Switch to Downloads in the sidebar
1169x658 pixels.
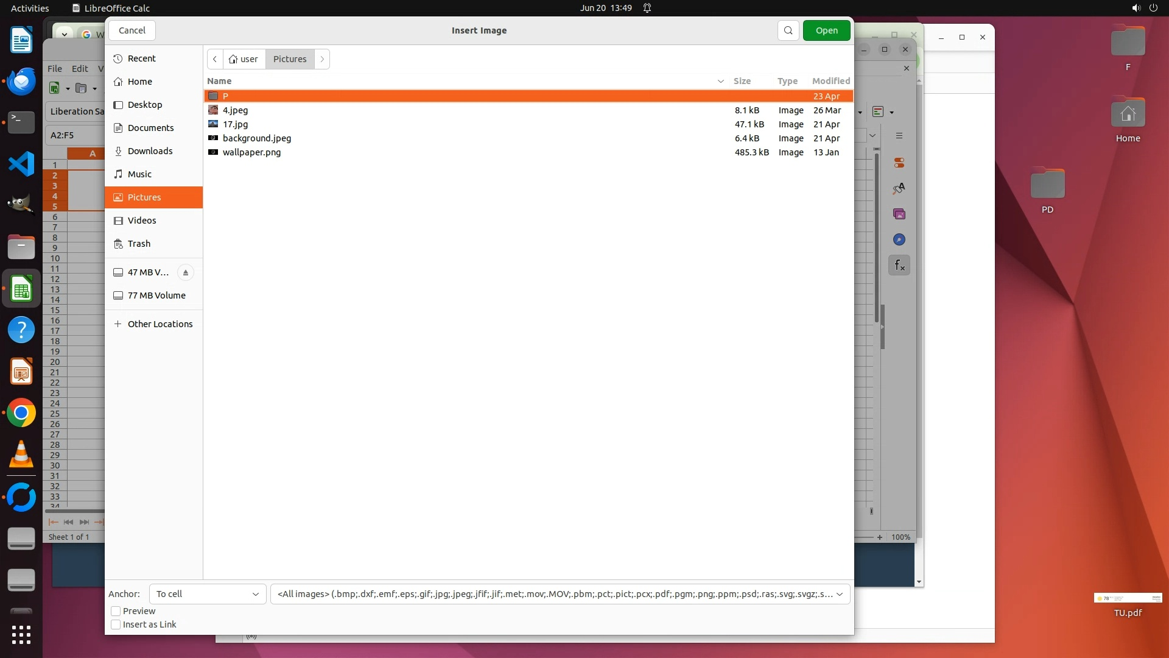[150, 151]
